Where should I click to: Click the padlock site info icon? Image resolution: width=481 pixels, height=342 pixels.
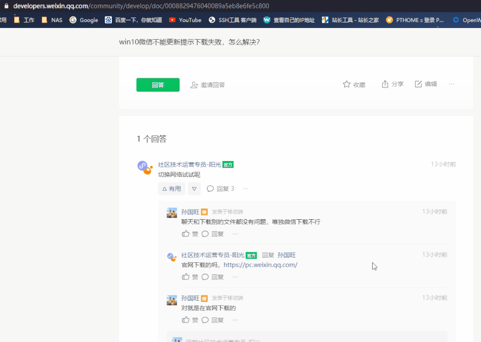(6, 6)
